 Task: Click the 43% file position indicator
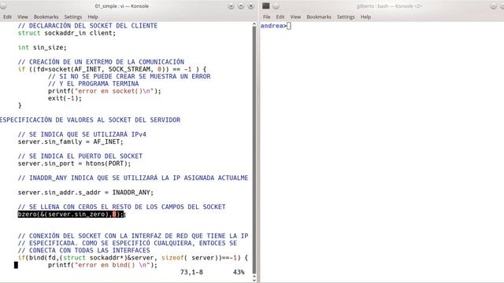(239, 272)
